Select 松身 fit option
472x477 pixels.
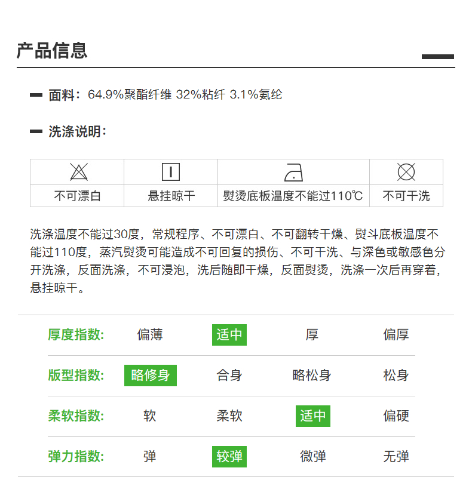point(396,375)
